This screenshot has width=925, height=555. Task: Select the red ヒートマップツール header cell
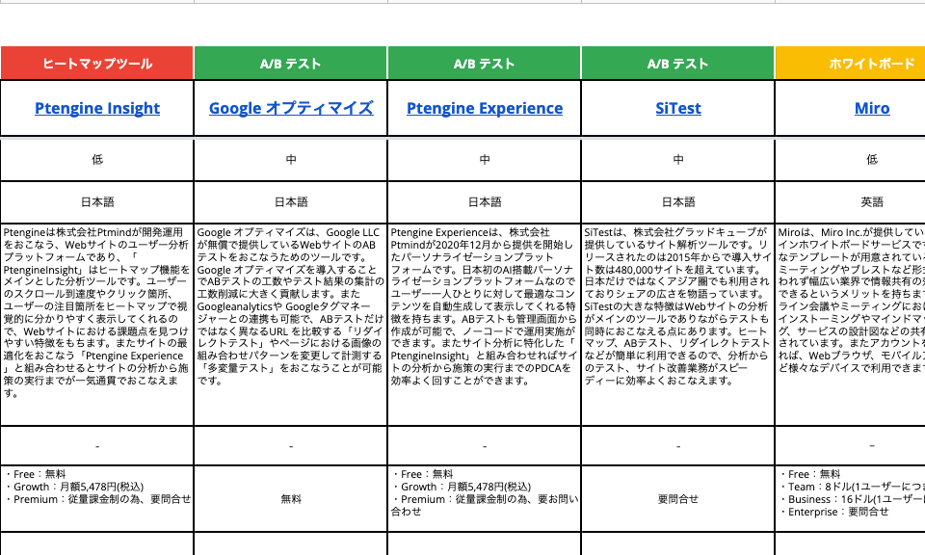click(x=97, y=64)
